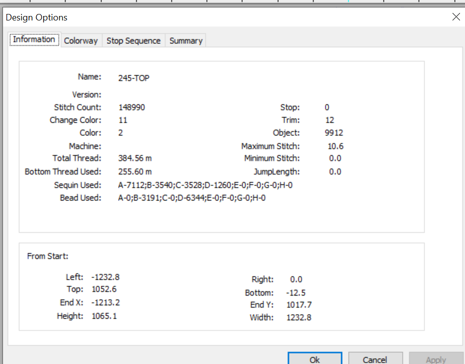Close the Design Options dialog
This screenshot has height=364, width=465.
456,17
